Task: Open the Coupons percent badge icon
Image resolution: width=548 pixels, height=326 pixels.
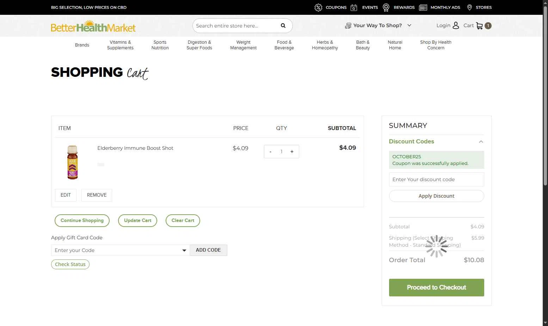Action: (x=318, y=7)
